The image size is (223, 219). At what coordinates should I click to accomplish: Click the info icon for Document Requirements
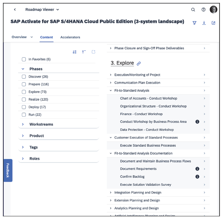click(x=197, y=169)
